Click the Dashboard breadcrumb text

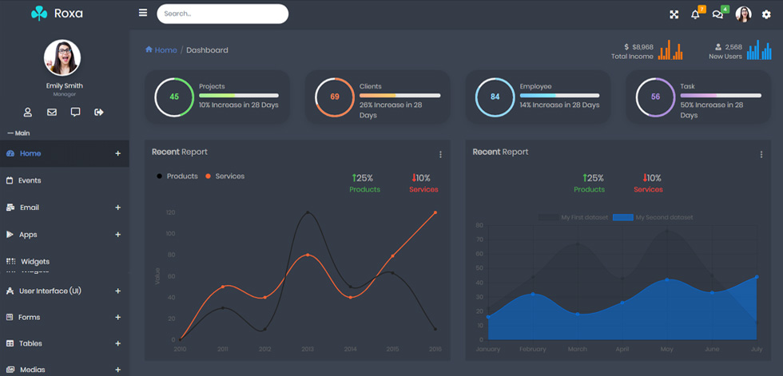207,49
